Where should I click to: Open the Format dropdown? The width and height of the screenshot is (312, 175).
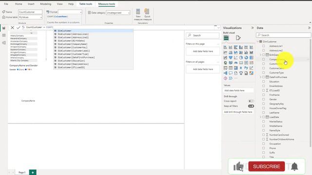70,12
